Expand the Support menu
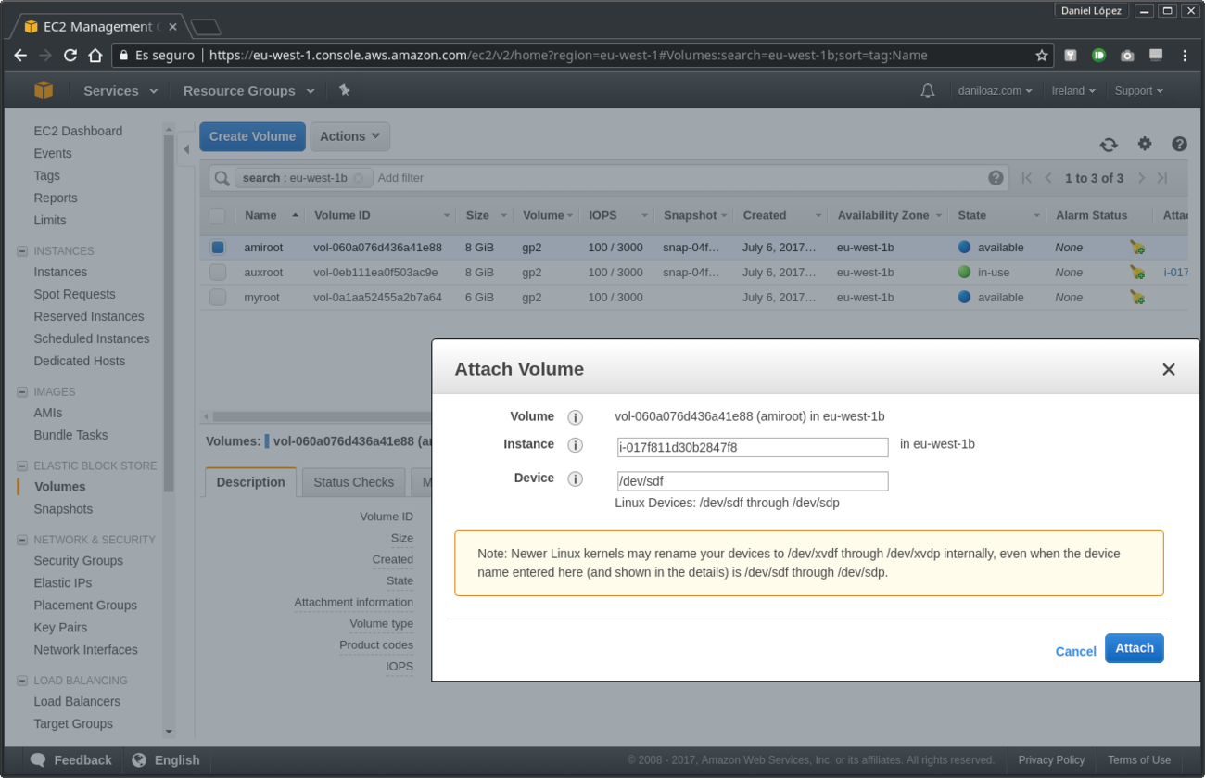This screenshot has width=1205, height=778. (x=1138, y=90)
